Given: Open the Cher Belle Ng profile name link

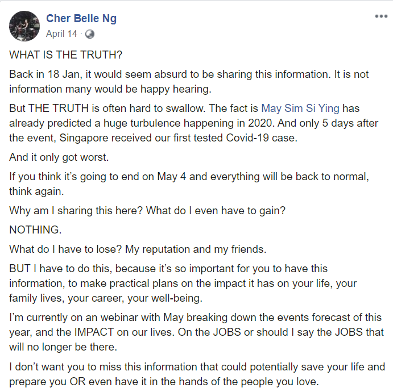Looking at the screenshot, I should pos(81,19).
